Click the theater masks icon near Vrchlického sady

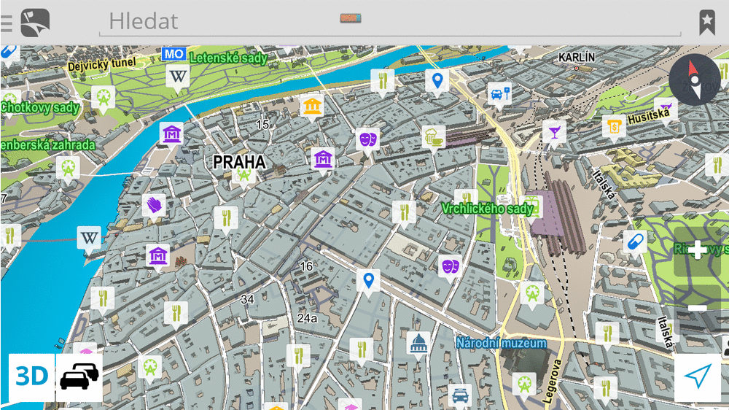tap(449, 267)
